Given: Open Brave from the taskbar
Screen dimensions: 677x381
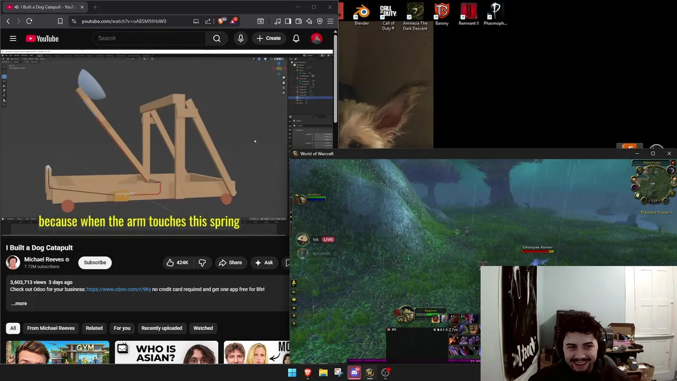Looking at the screenshot, I should [307, 373].
